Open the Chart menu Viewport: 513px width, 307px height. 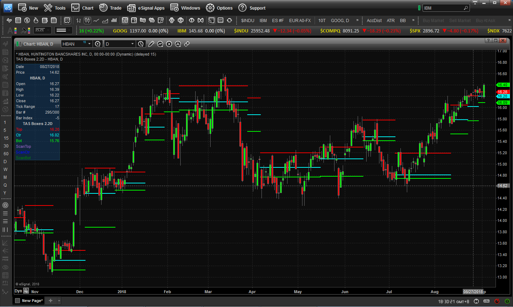(x=82, y=8)
